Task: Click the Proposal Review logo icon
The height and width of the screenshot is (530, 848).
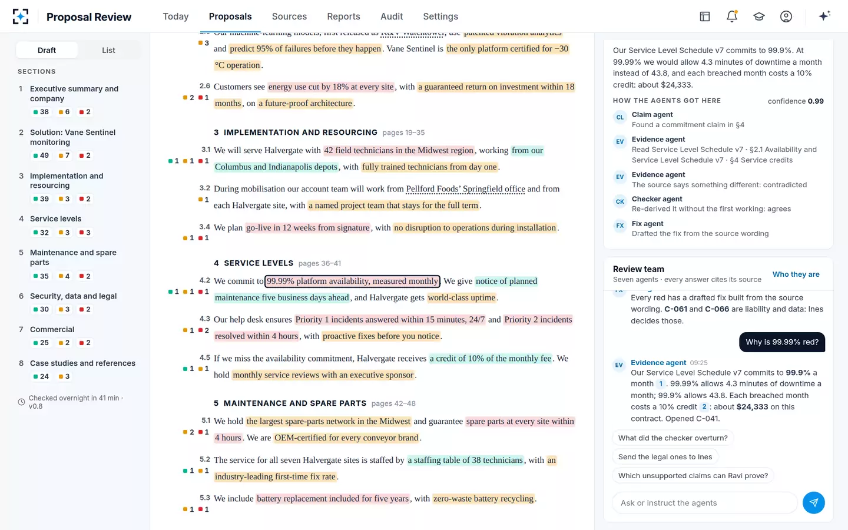Action: click(21, 16)
